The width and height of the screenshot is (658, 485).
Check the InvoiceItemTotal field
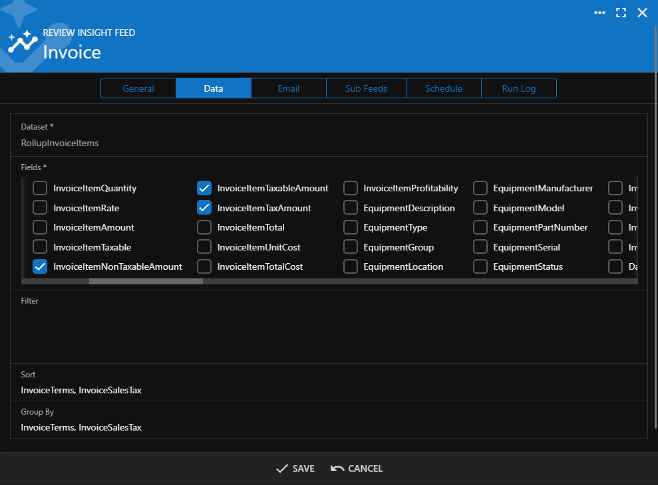tap(204, 227)
